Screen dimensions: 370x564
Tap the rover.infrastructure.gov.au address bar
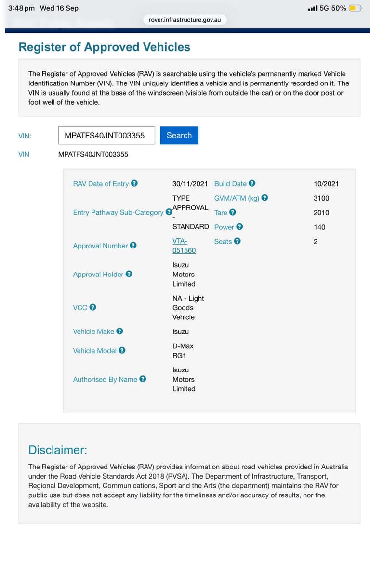[x=185, y=20]
